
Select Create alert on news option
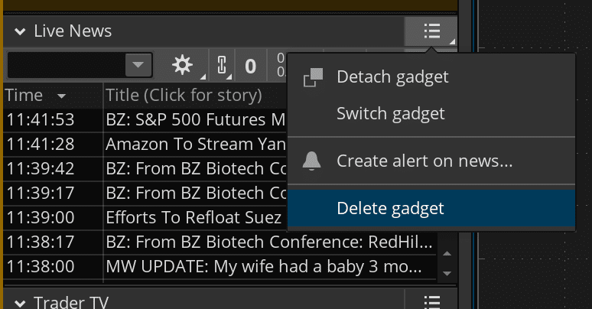click(424, 161)
